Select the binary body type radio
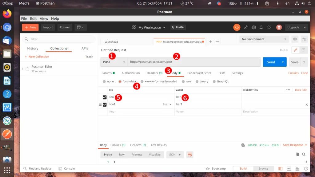 [197, 81]
